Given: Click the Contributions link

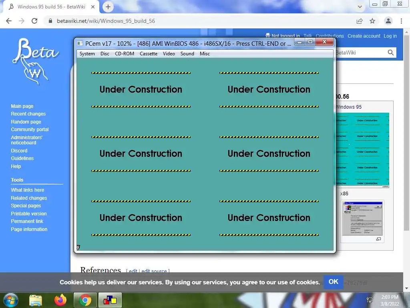Looking at the screenshot, I should [x=330, y=36].
